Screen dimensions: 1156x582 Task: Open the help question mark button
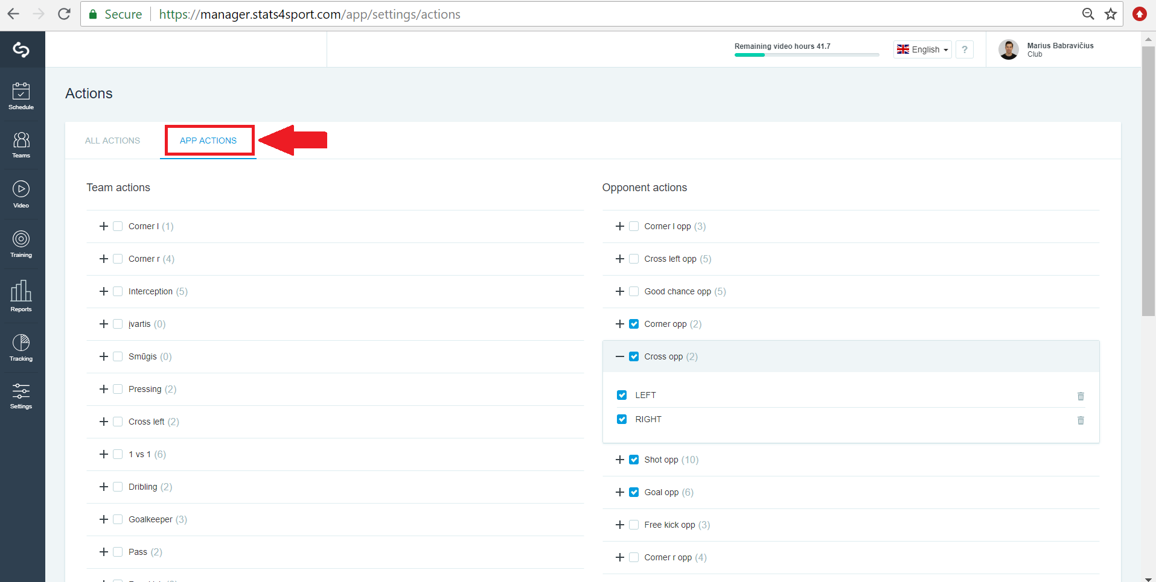coord(965,49)
